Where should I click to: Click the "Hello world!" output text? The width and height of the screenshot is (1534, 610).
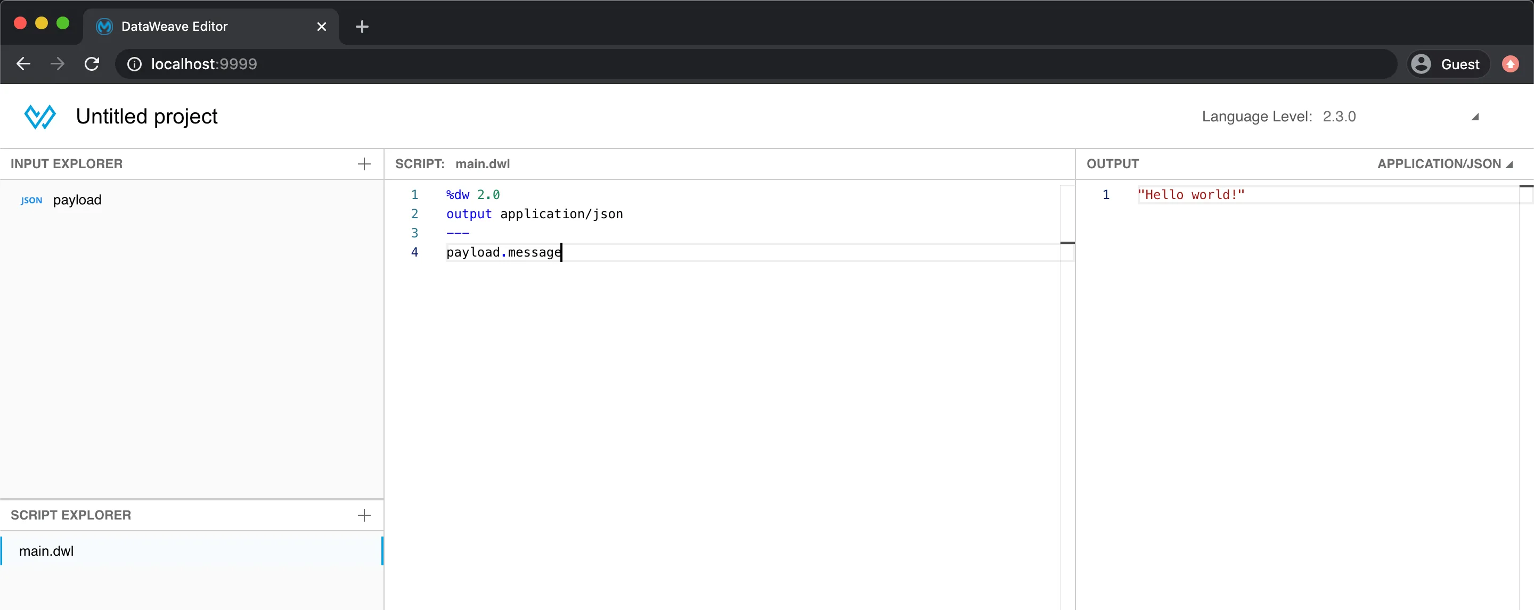1190,195
